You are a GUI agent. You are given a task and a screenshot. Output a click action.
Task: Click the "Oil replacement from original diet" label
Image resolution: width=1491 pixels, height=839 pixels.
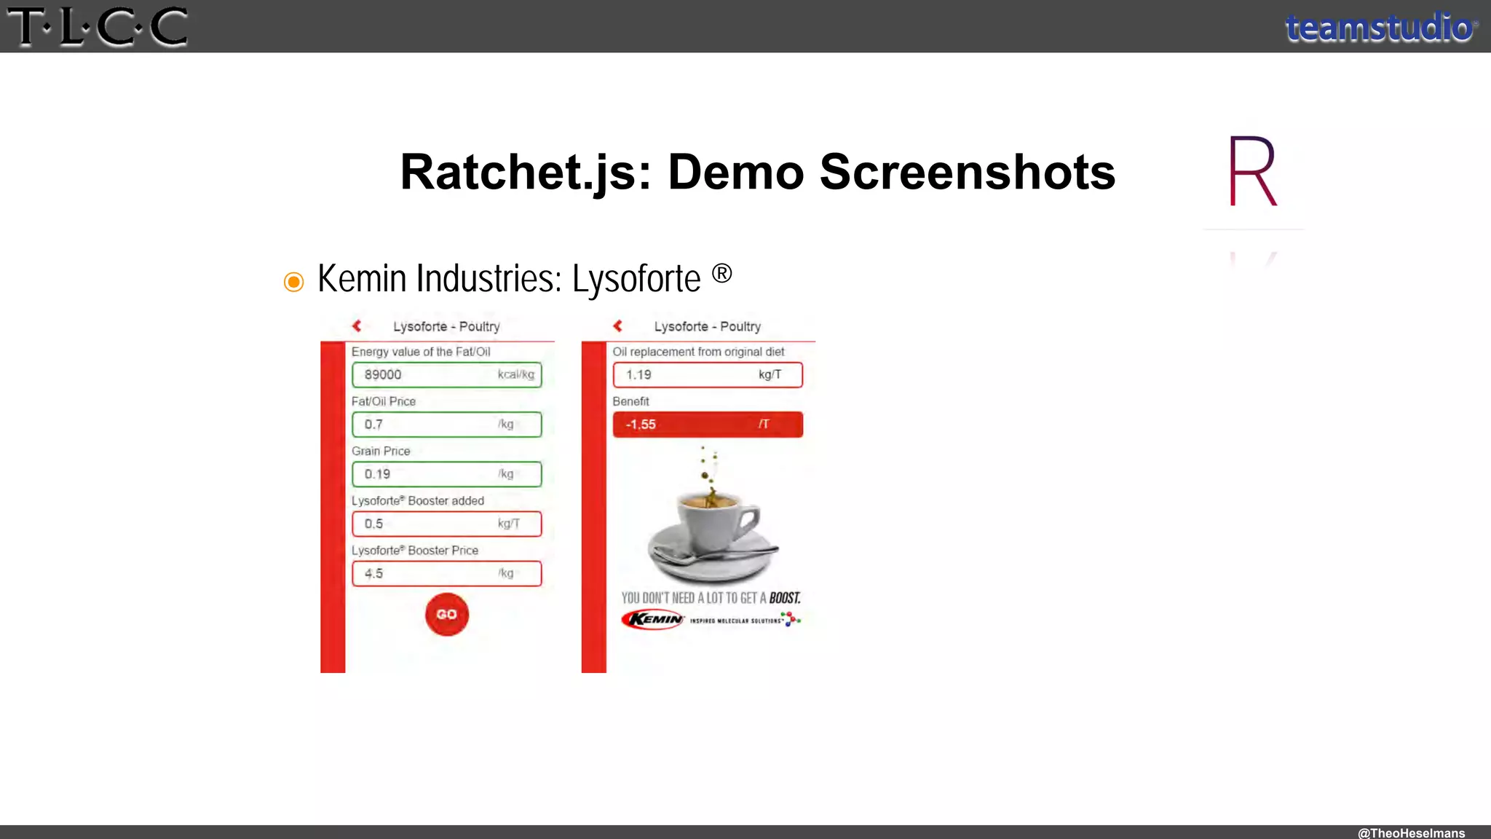(x=698, y=352)
